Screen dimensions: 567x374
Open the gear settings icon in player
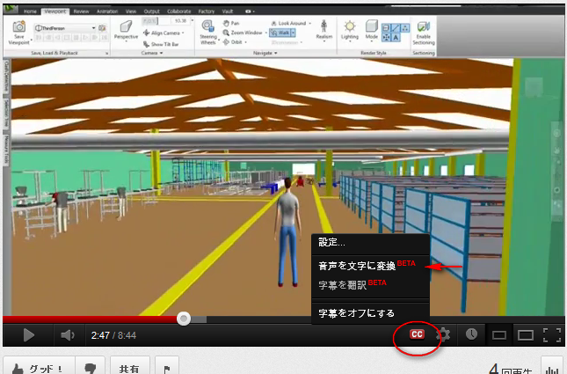click(444, 334)
